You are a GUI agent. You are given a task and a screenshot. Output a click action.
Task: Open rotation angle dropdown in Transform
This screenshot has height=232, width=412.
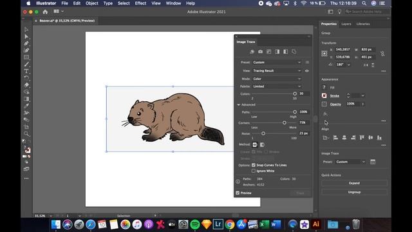click(349, 64)
